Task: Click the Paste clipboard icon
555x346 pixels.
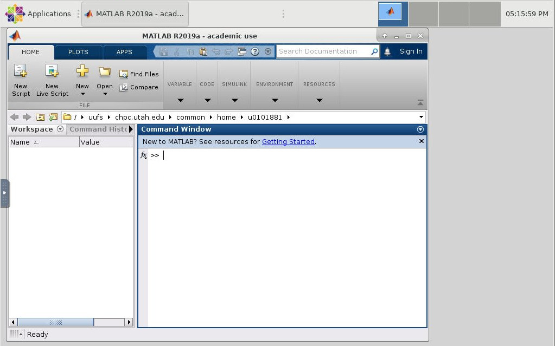Action: point(203,51)
